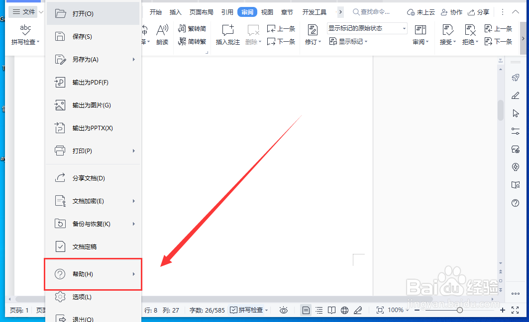
Task: Select the 审阅 ribbon tab
Action: tap(247, 12)
